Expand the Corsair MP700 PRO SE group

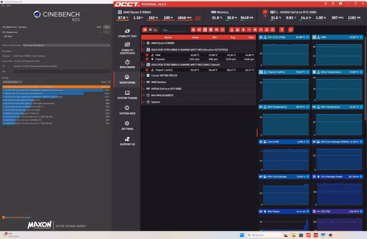(144, 75)
